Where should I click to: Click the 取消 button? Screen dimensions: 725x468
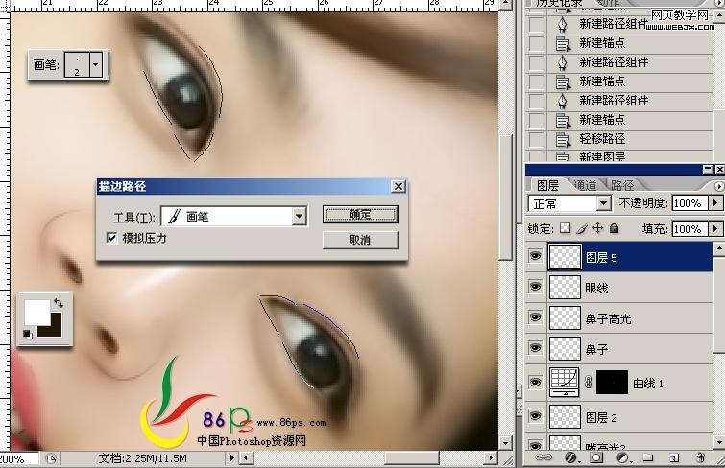click(x=360, y=239)
